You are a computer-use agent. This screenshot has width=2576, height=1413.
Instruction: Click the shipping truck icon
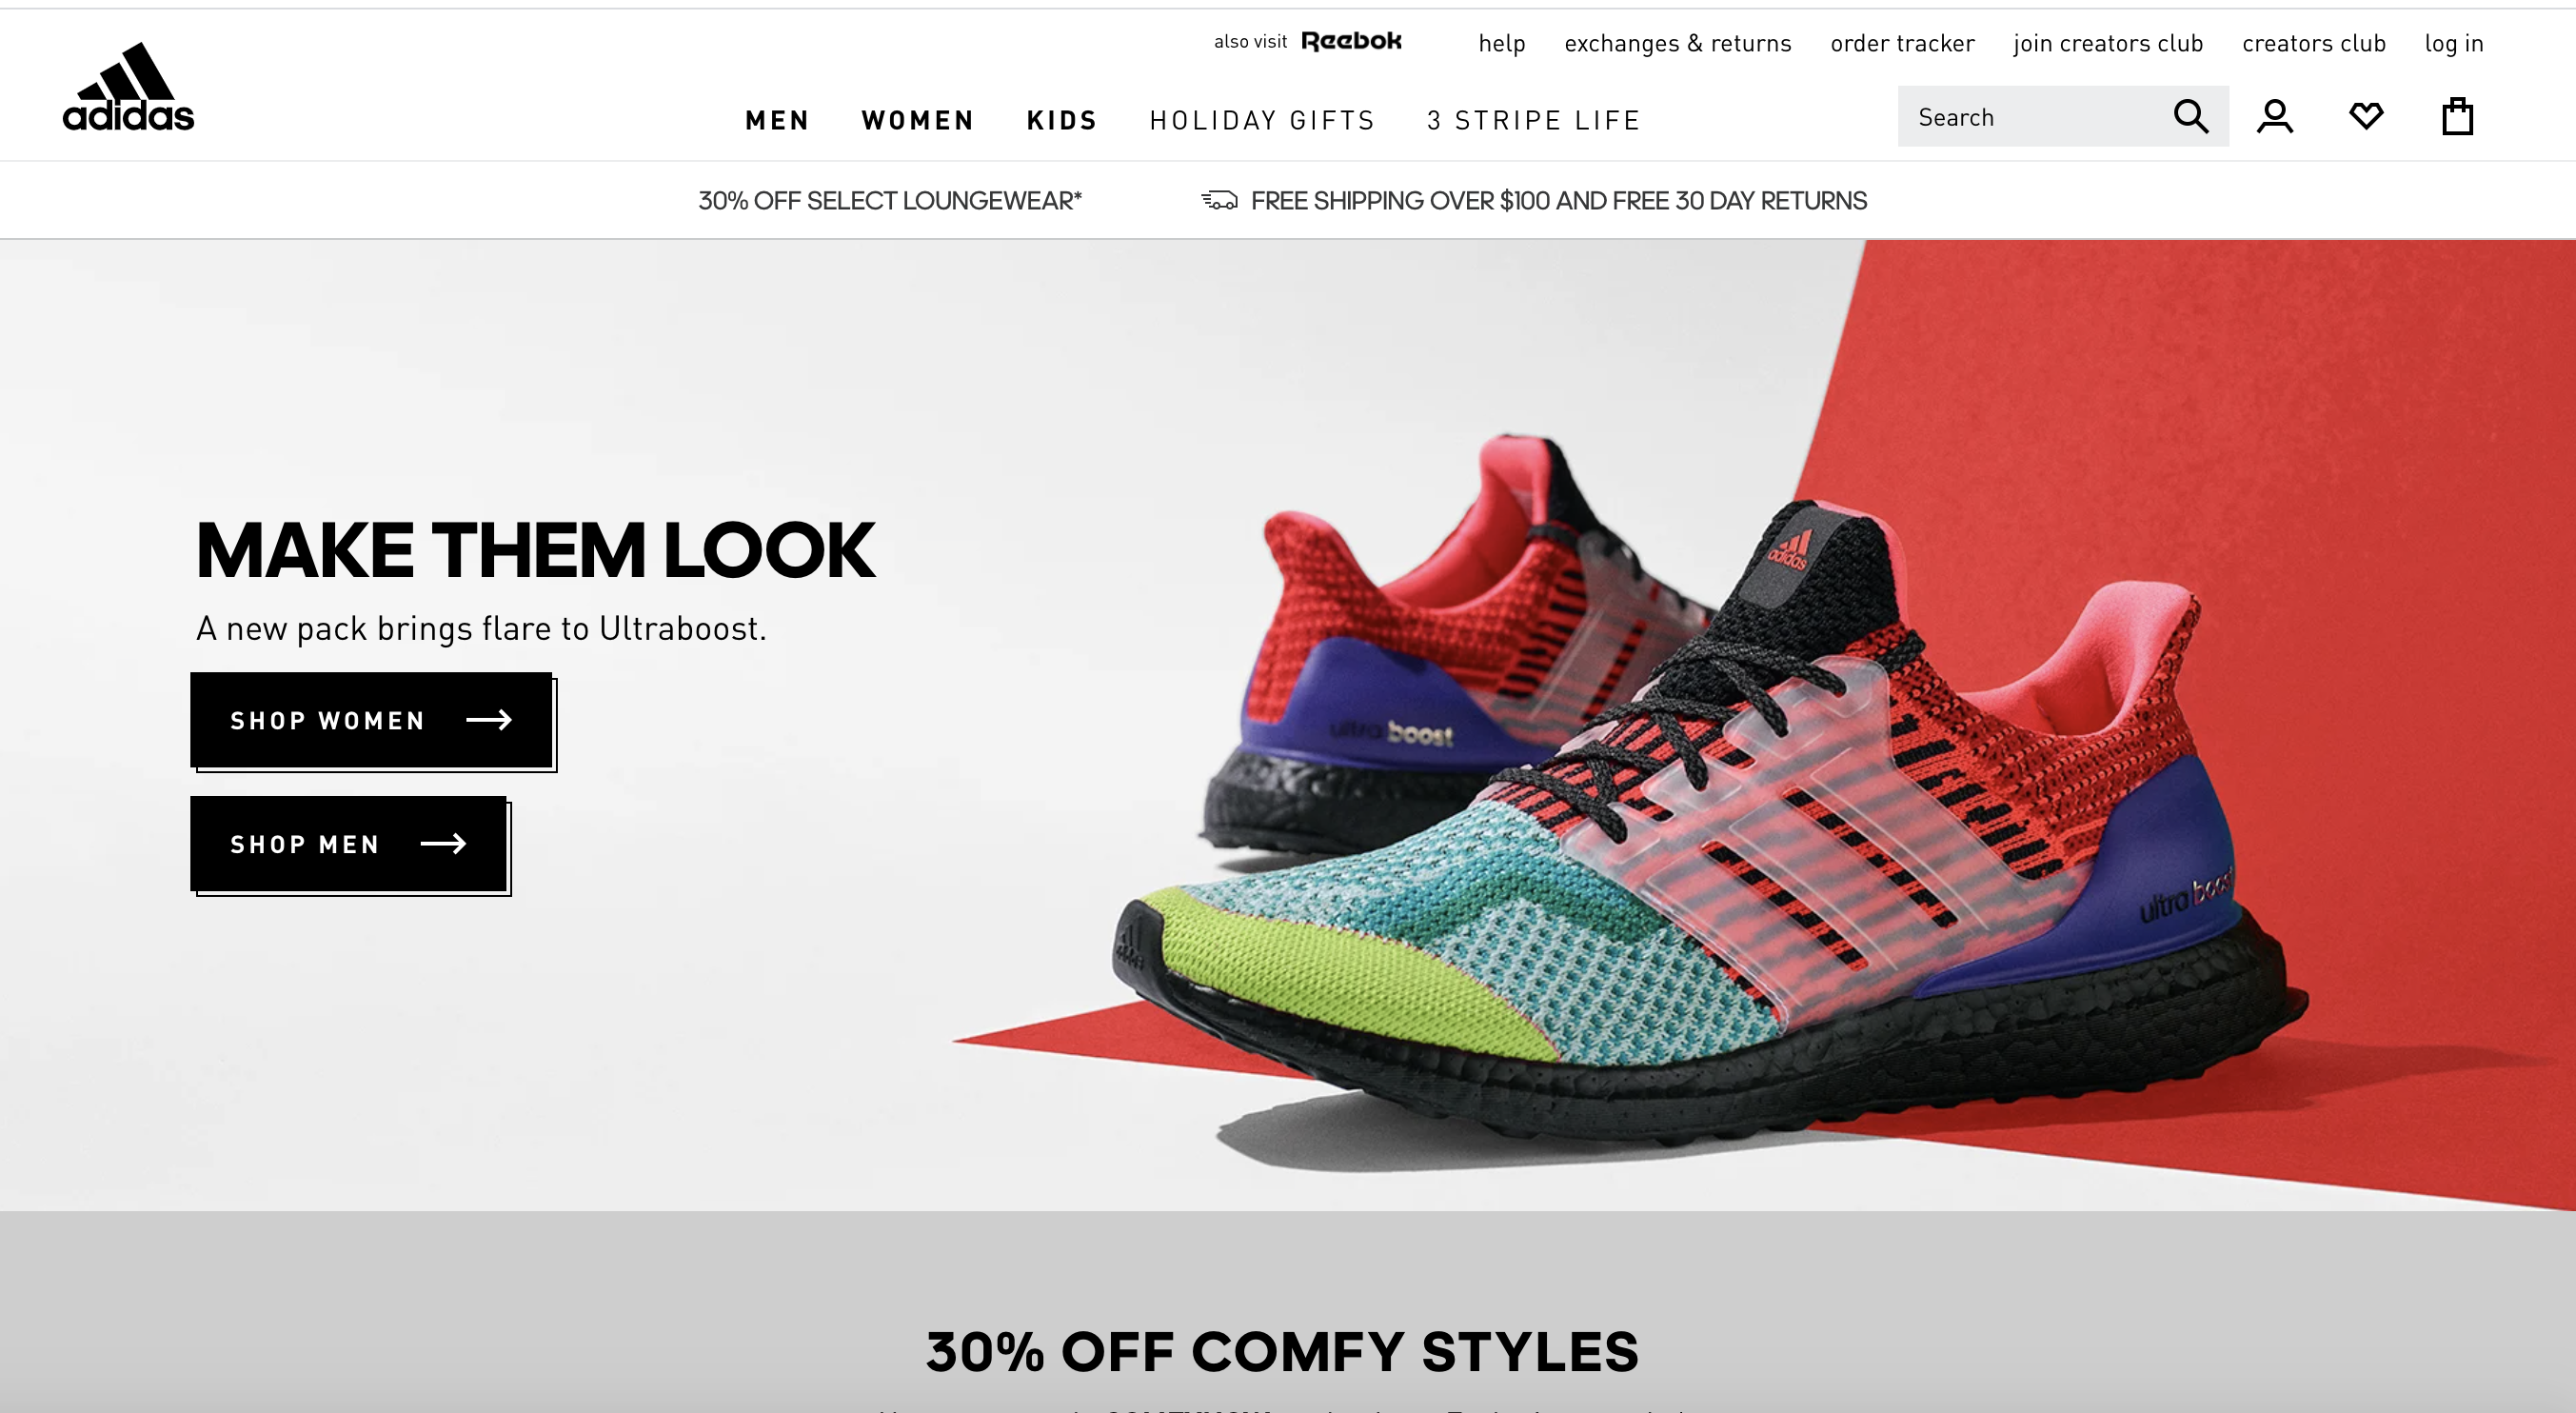tap(1219, 200)
